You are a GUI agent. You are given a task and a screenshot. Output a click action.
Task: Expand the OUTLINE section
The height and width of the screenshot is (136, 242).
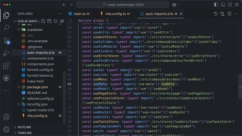(15, 127)
